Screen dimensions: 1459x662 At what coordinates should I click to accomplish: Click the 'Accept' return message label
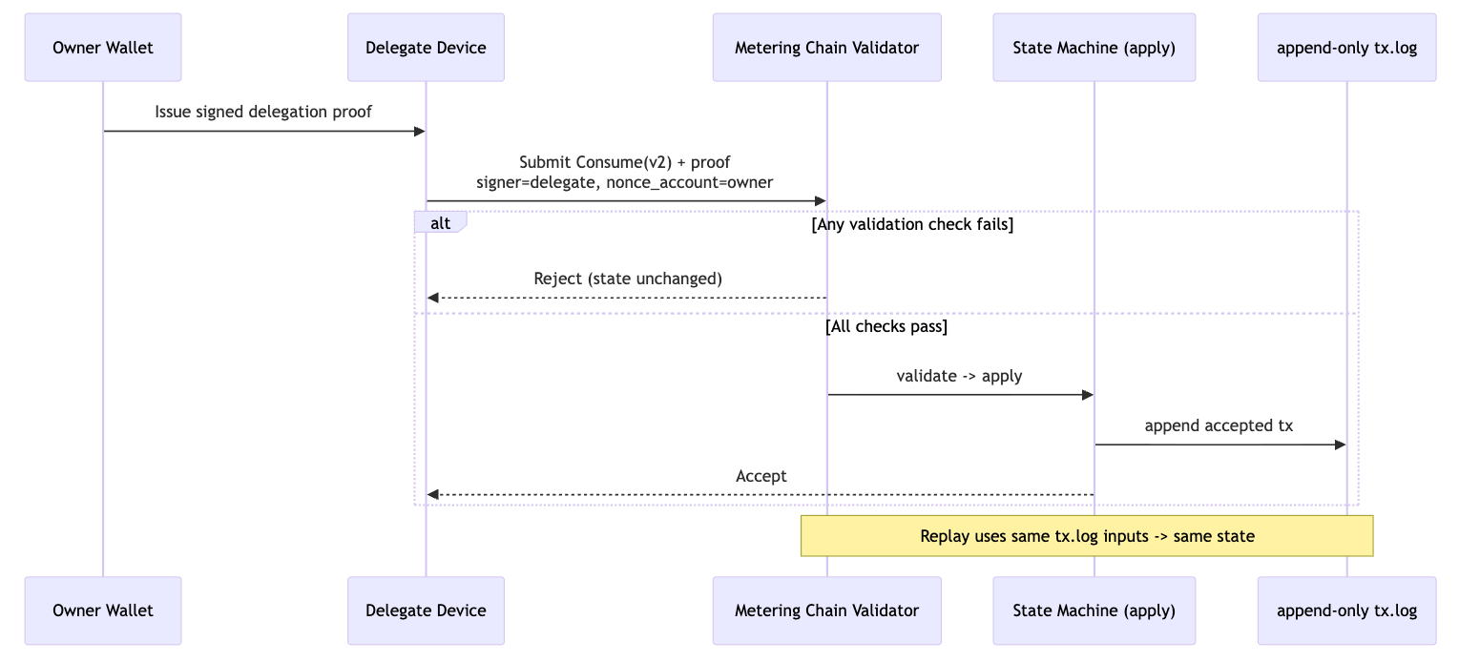(761, 476)
